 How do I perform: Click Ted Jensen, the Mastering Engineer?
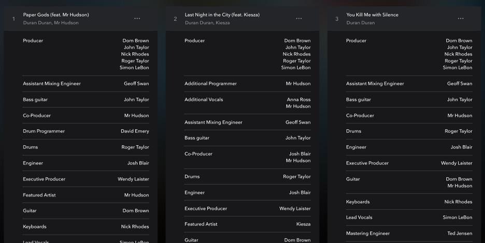[460, 233]
